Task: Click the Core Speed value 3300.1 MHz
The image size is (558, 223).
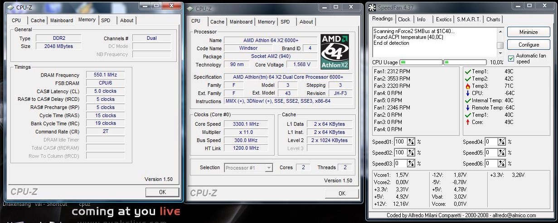Action: 246,124
